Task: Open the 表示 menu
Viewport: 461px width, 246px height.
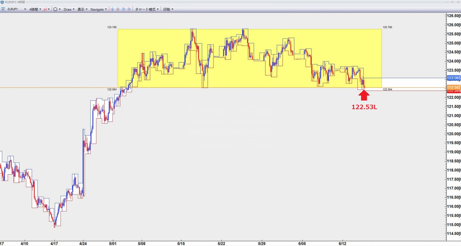Action: click(82, 9)
